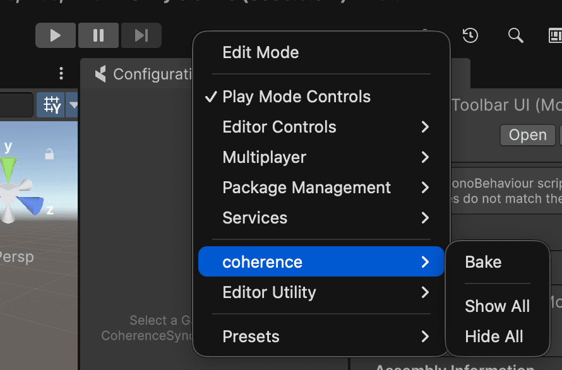Viewport: 562px width, 370px height.
Task: Expand the Editor Controls submenu
Action: point(321,127)
